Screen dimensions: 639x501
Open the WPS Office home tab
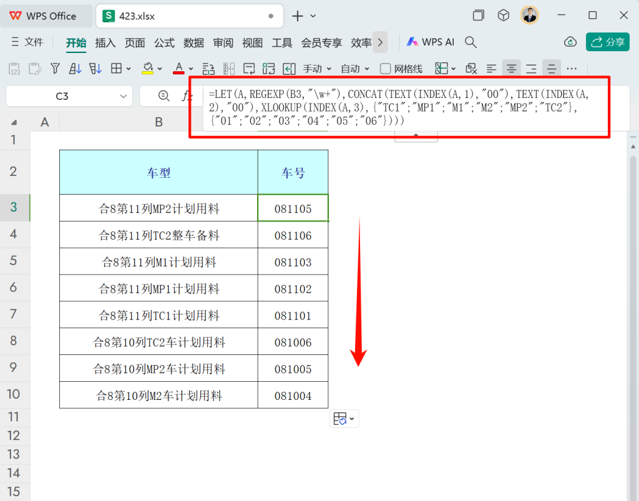(x=46, y=16)
